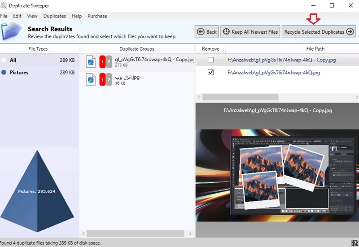Click the clock icon on Keep All Newest Files
Screen dimensions: 359x247
click(226, 31)
